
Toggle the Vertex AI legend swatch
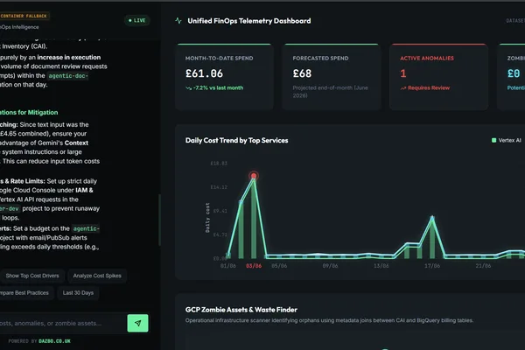[493, 140]
